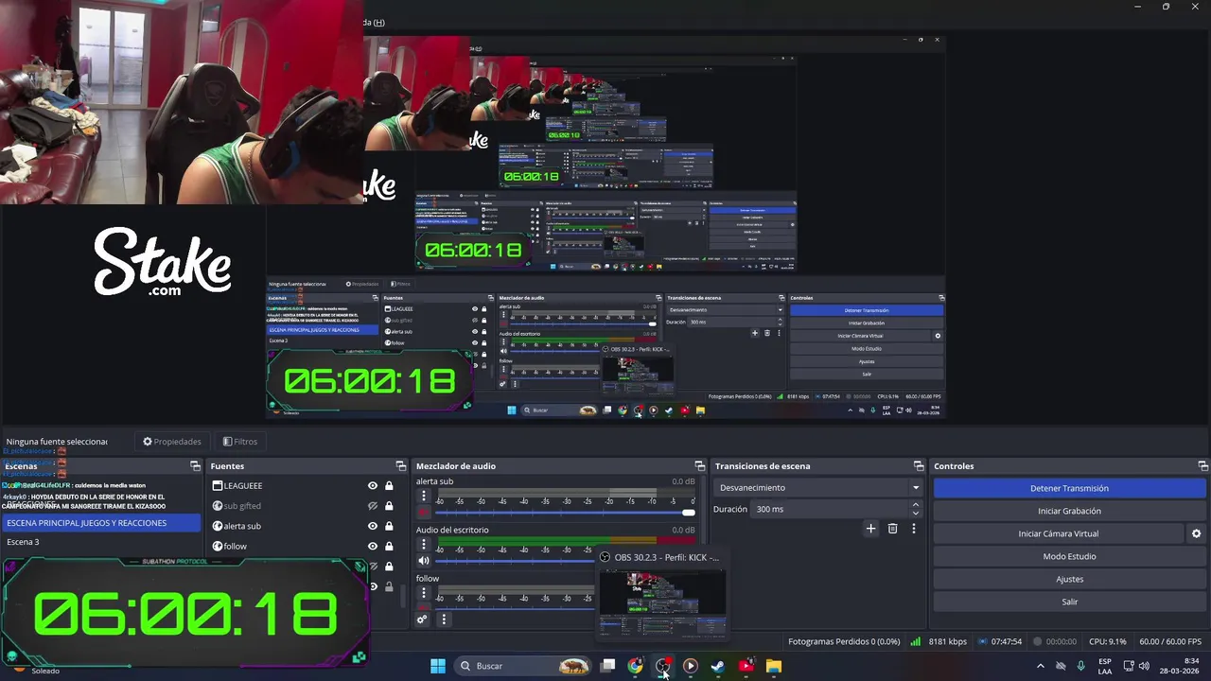Mute Audio del escritorio speaker icon
Viewport: 1211px width, 681px height.
424,561
